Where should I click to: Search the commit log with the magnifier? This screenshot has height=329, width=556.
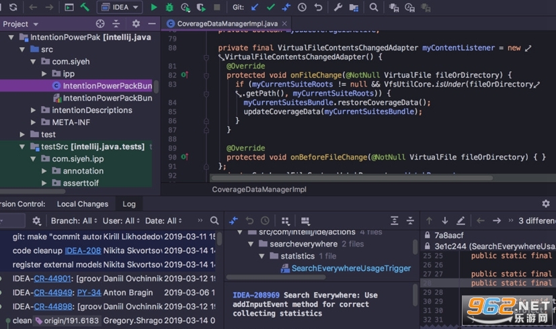[x=214, y=221]
